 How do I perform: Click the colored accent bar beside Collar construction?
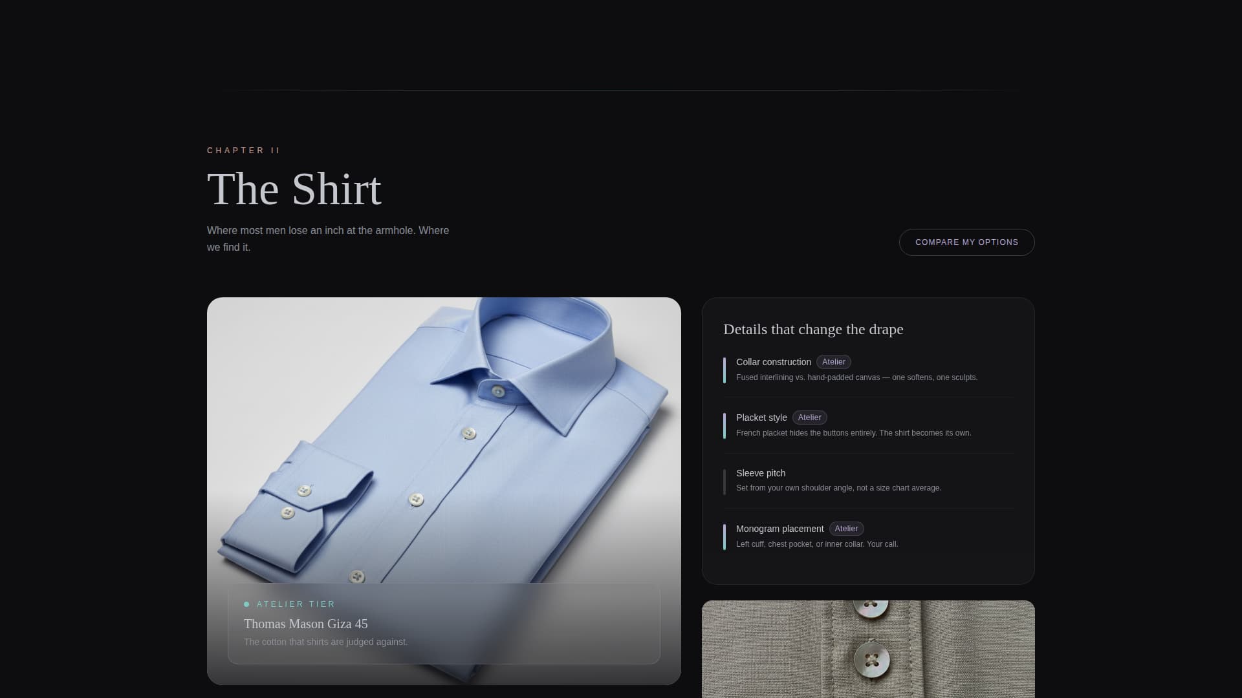coord(724,370)
